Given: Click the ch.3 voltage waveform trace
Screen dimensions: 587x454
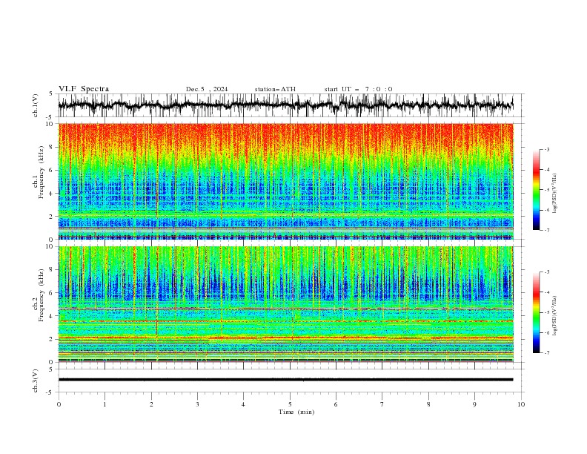Looking at the screenshot, I should coord(285,380).
